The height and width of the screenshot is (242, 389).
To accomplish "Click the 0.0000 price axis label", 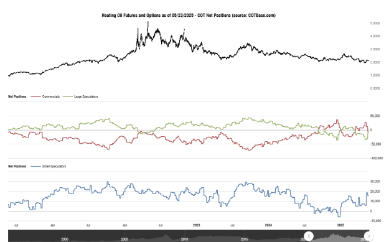I will 375,88.
